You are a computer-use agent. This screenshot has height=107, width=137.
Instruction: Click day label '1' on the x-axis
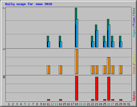coord(9,104)
